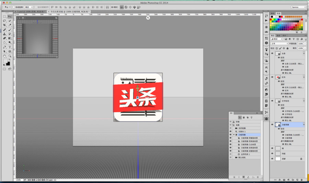Screen dimensions: 309x183
Task: Open the layer filter type dropdown
Action: click(x=277, y=39)
